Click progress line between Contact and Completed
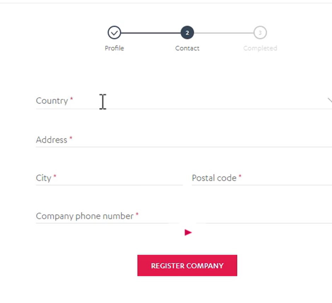Viewport: 332px width, 303px height. coord(224,33)
